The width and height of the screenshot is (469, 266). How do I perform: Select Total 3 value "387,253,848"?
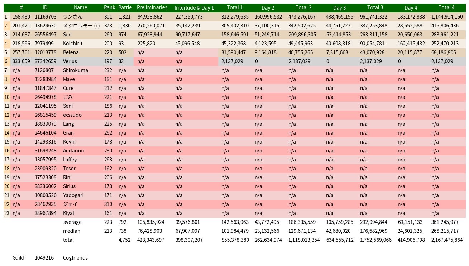pos(374,26)
